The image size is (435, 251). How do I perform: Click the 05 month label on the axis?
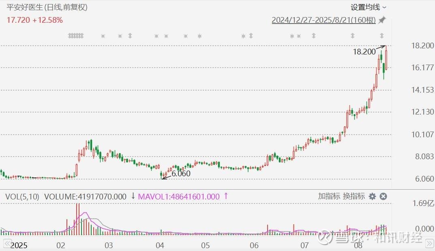tap(205, 245)
